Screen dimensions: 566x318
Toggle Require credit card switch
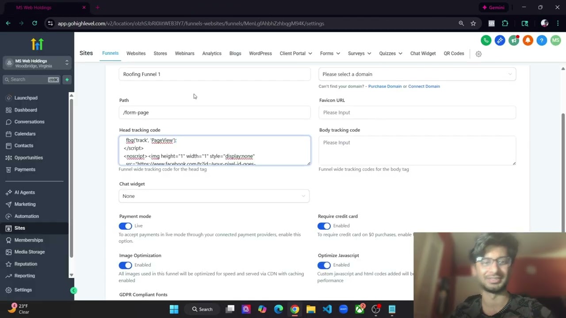324,226
